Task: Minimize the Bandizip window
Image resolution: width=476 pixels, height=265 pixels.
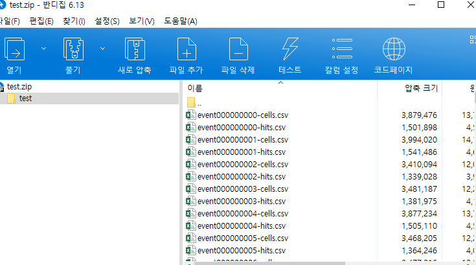Action: click(x=412, y=5)
